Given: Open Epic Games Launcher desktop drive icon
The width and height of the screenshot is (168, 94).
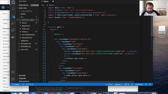Looking at the screenshot, I should tap(162, 32).
